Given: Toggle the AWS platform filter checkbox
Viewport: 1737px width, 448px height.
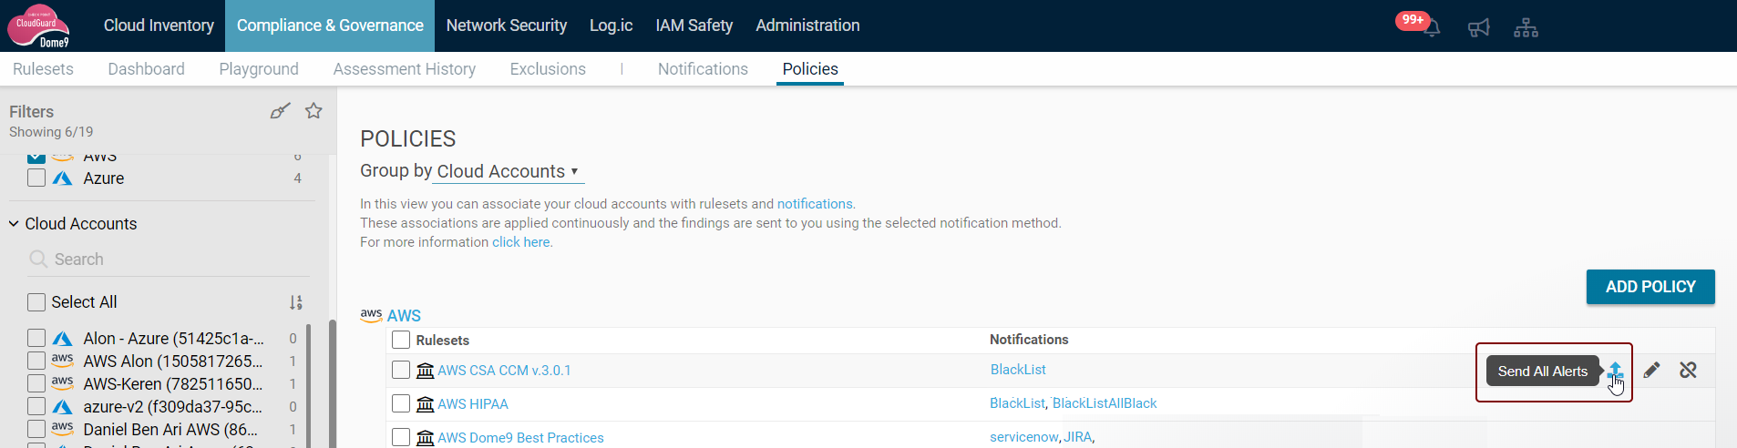Looking at the screenshot, I should (36, 158).
